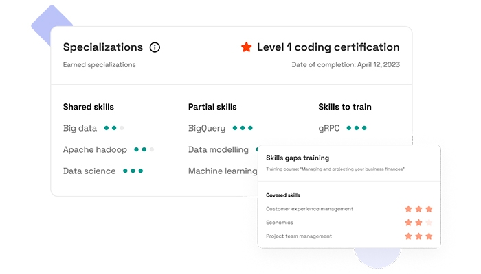This screenshot has width=481, height=274.
Task: Open the Skills gaps training card title
Action: 297,158
